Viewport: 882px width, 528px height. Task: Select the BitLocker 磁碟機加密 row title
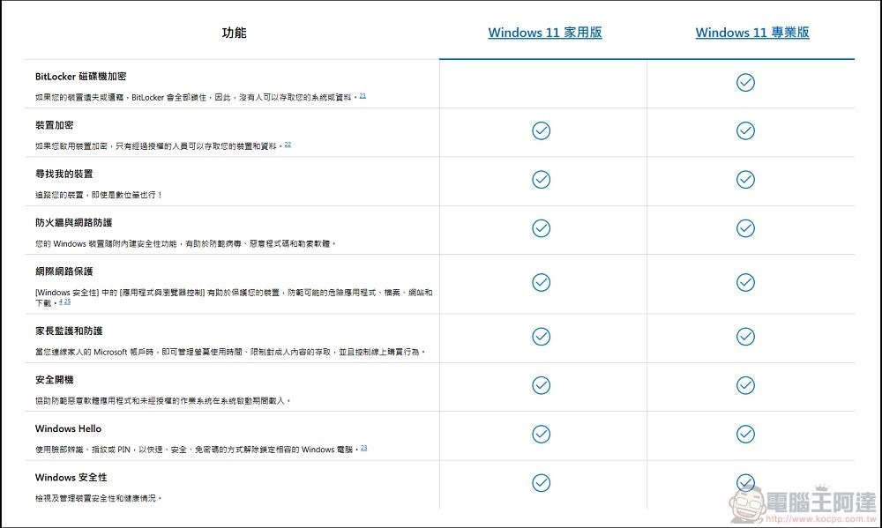pos(81,77)
